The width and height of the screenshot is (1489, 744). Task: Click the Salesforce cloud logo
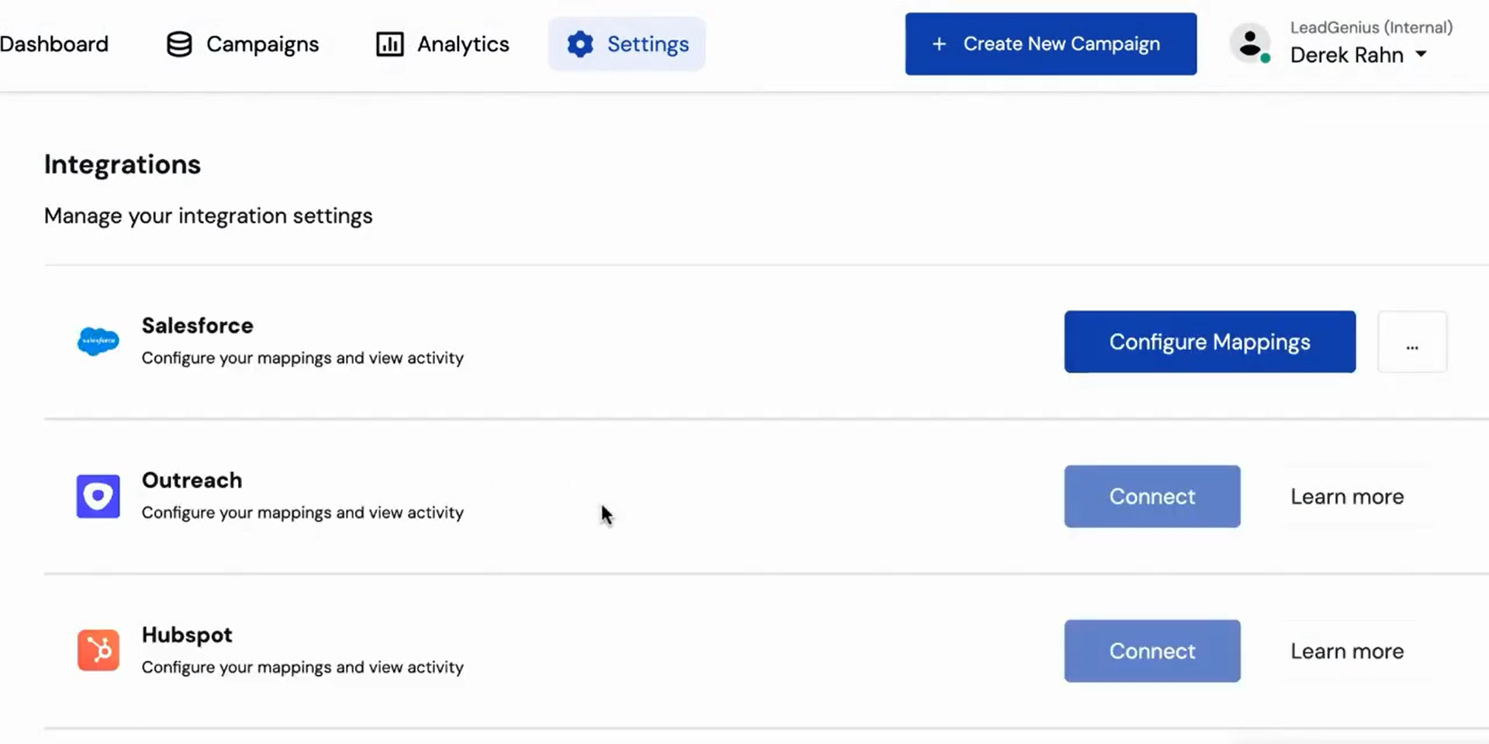click(98, 341)
